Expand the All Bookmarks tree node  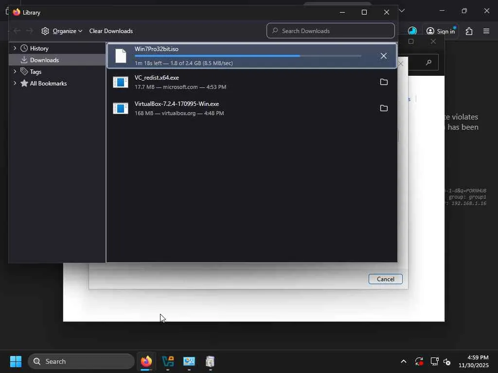pos(15,83)
